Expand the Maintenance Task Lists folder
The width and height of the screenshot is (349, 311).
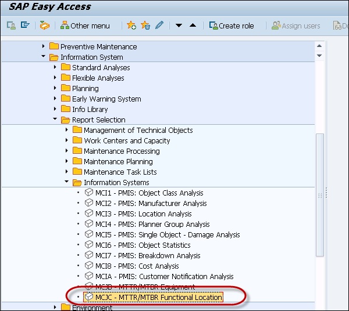(67, 172)
